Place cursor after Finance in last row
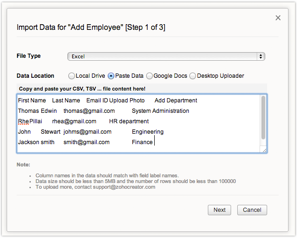The image size is (298, 238). (x=154, y=142)
